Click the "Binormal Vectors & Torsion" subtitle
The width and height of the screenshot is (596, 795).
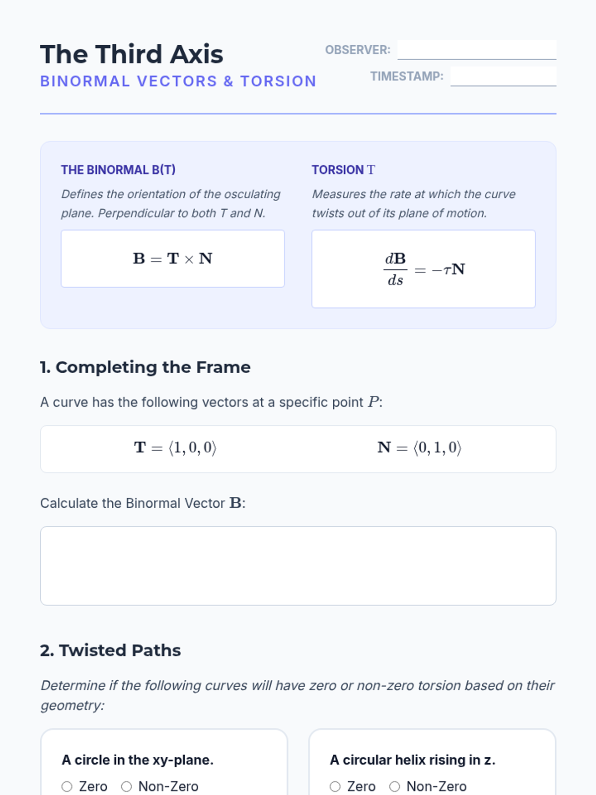click(x=178, y=81)
